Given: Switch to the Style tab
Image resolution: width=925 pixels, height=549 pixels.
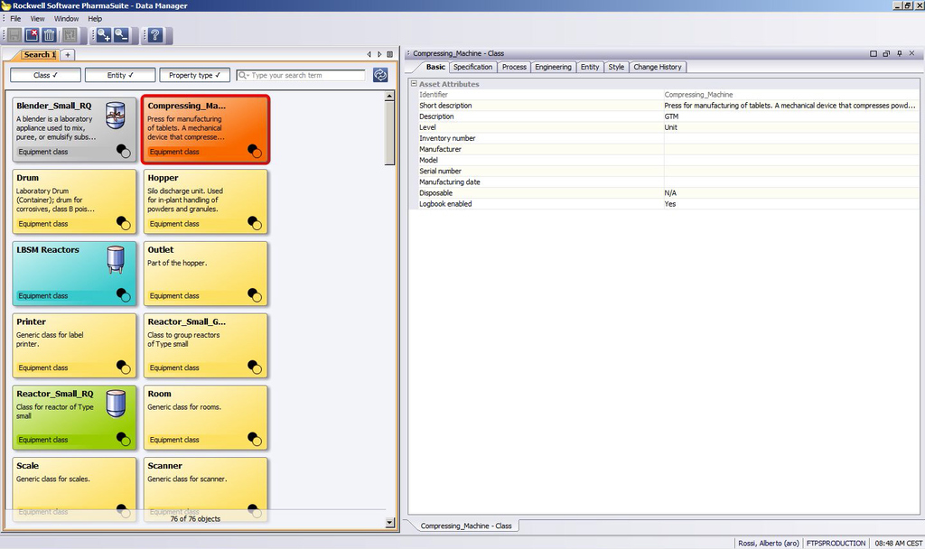Looking at the screenshot, I should 616,67.
